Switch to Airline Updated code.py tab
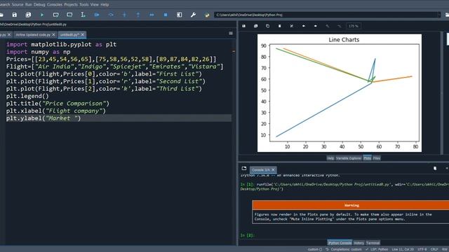Image resolution: width=449 pixels, height=252 pixels. click(33, 35)
